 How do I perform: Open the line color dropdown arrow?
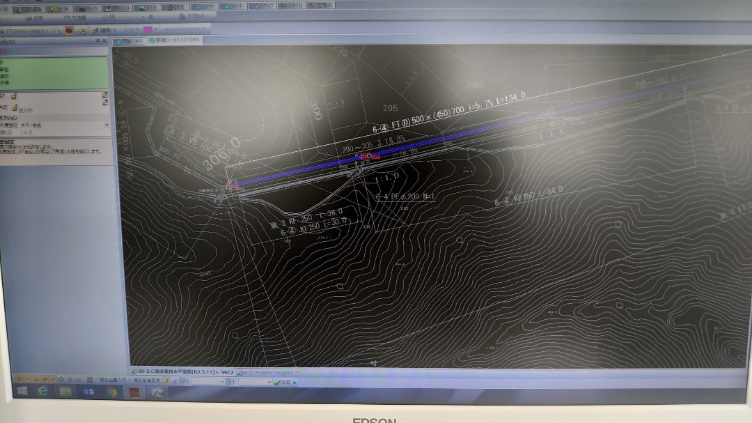(156, 29)
